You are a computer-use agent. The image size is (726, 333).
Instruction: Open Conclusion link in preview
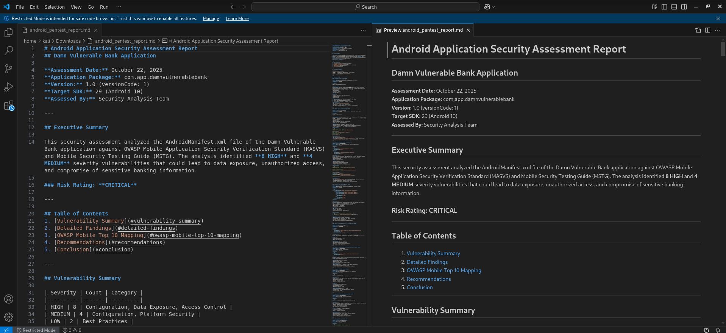coord(420,287)
